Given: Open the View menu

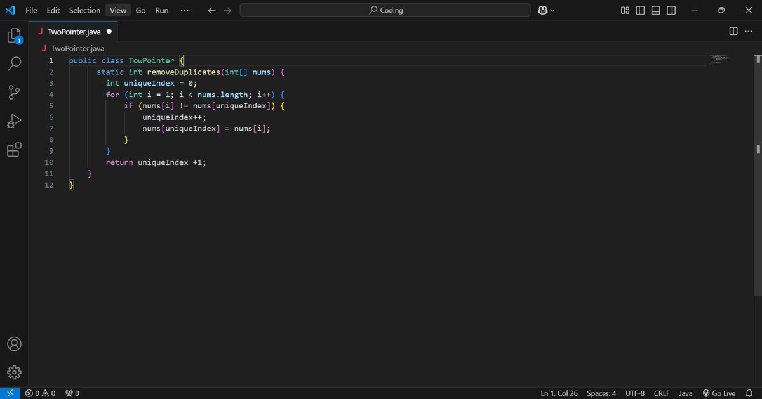Looking at the screenshot, I should point(117,10).
